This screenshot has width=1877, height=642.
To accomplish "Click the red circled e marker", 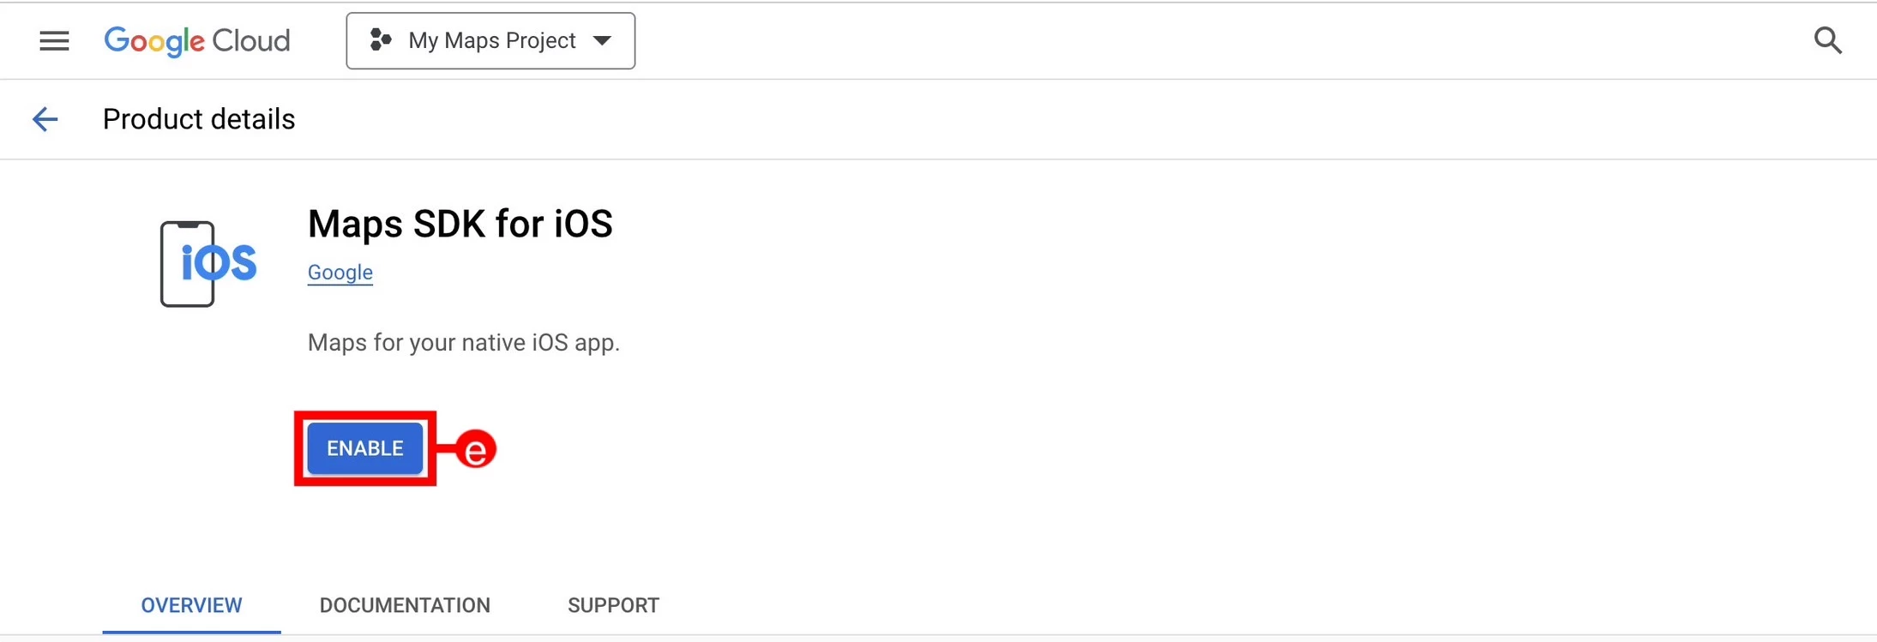I will click(x=476, y=449).
